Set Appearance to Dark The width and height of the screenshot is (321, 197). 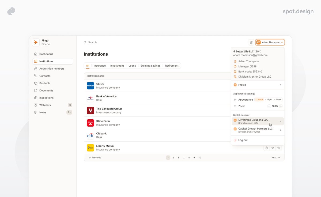tap(278, 100)
